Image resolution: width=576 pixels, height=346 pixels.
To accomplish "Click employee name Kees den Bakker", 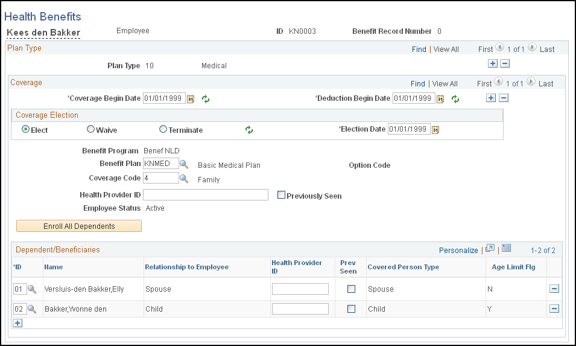I will tap(43, 33).
